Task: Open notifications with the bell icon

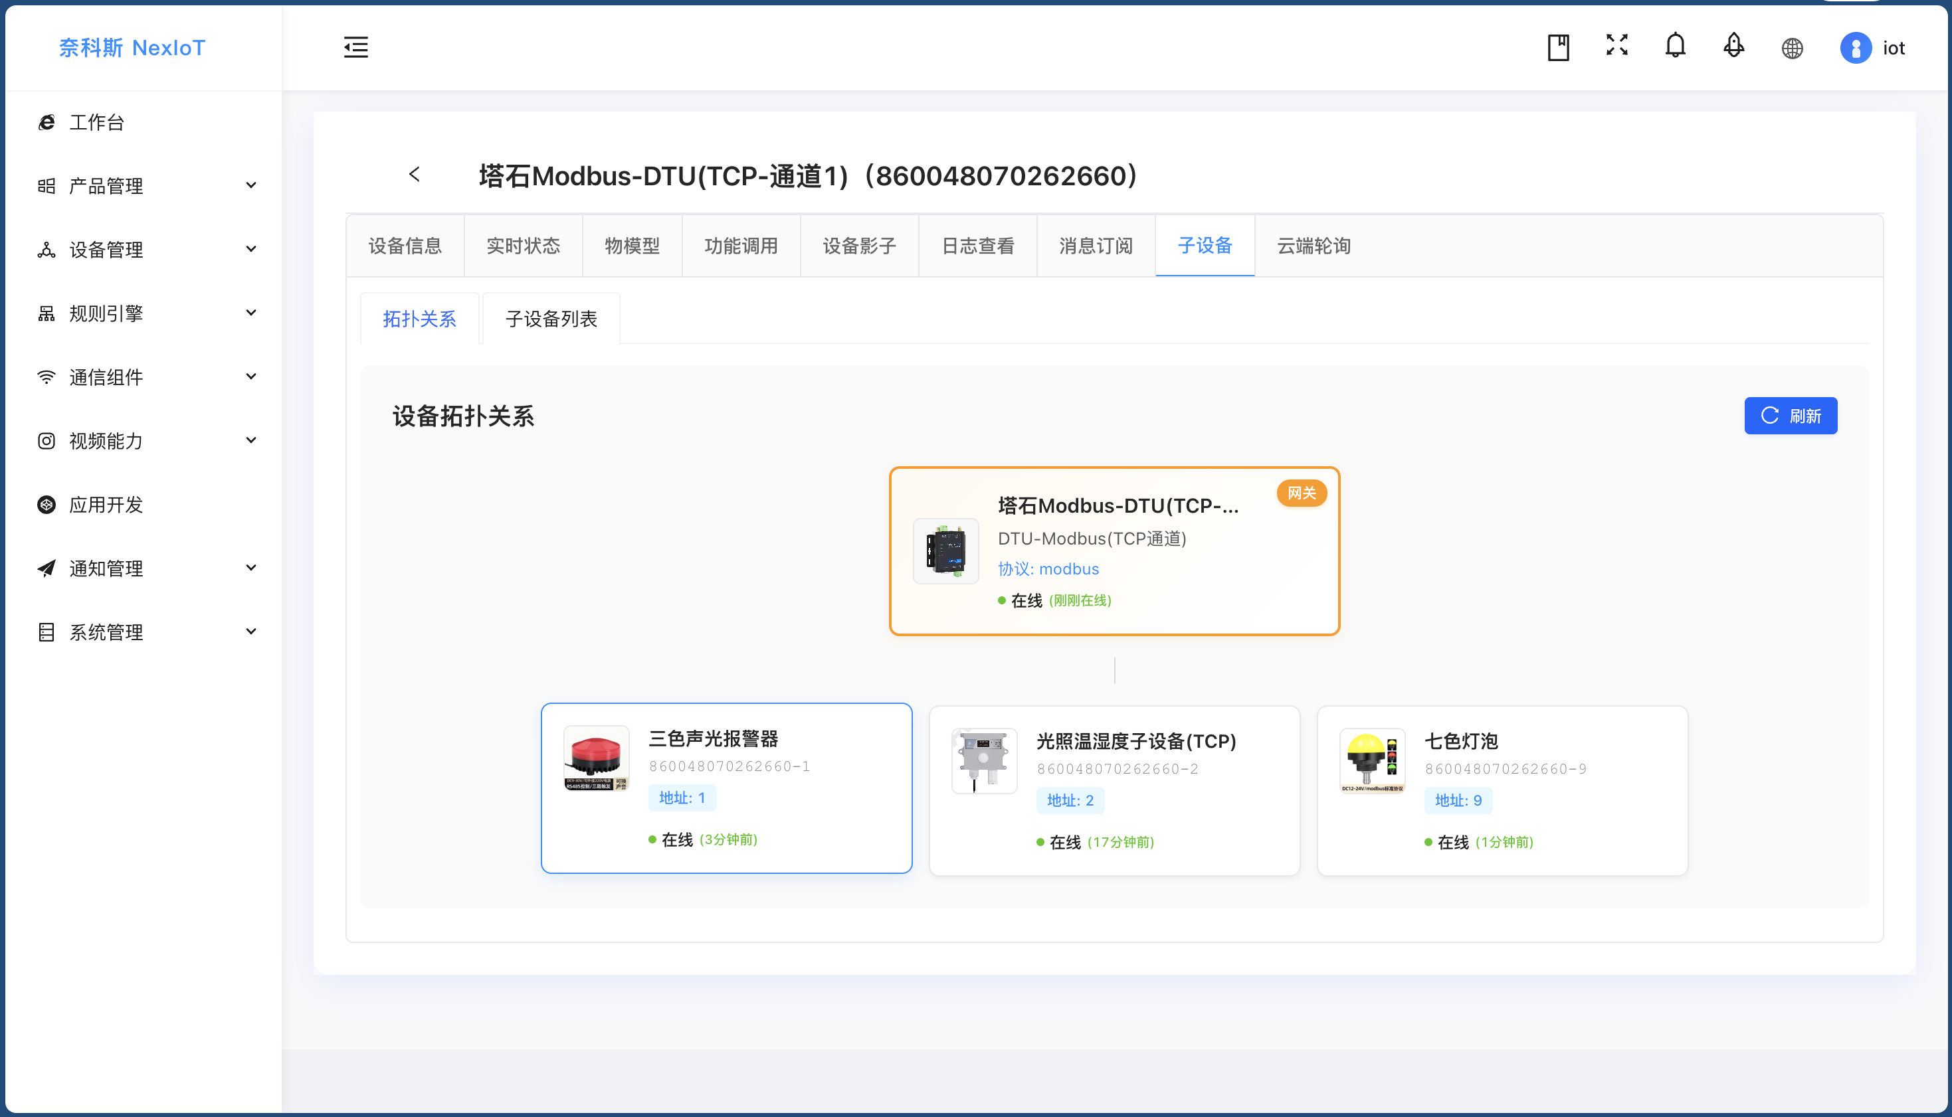Action: 1675,48
